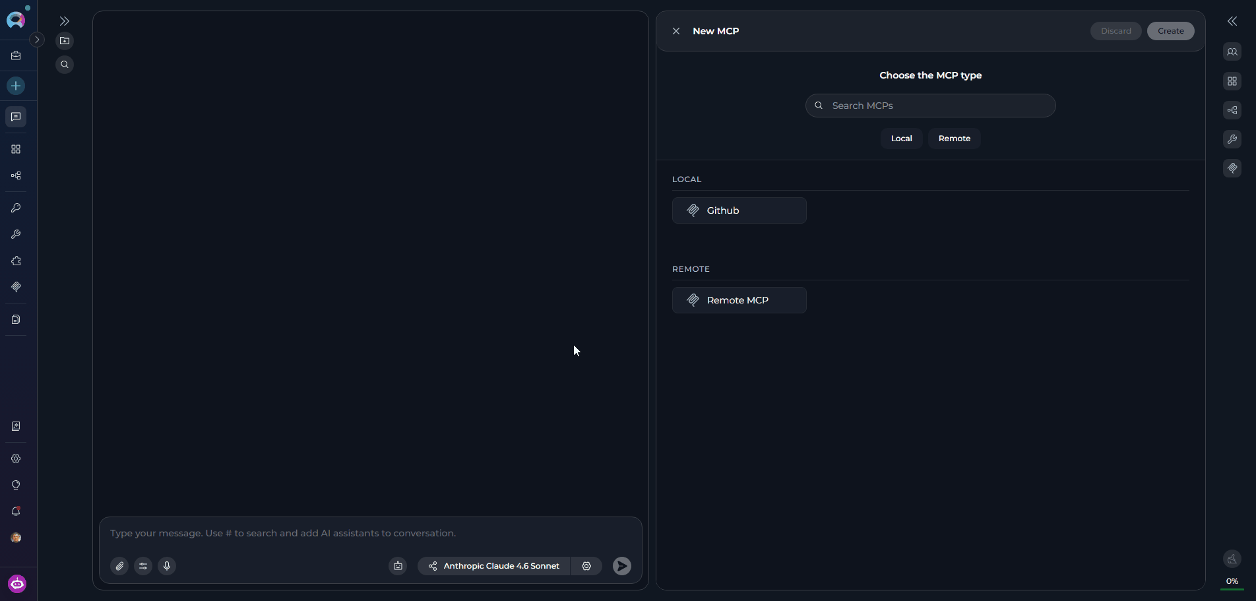
Task: Open the briefcase workspace icon in left sidebar
Action: click(16, 56)
